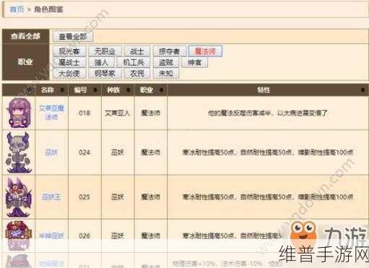The width and height of the screenshot is (369, 268).
Task: Click 角色图鉴 in the breadcrumb
Action: tap(48, 9)
